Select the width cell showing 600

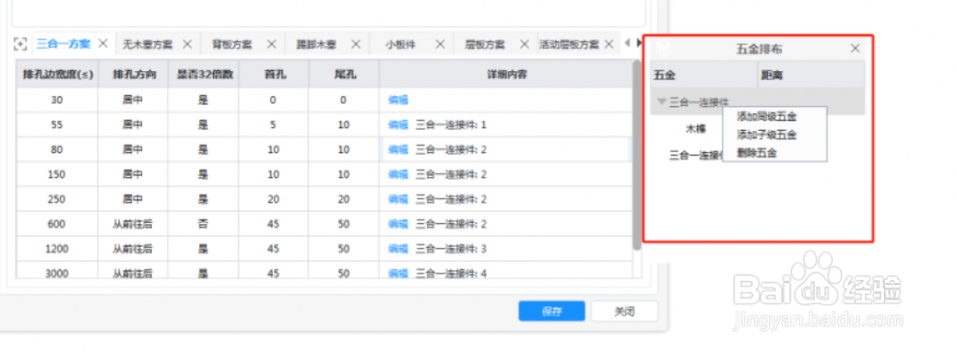(x=57, y=224)
